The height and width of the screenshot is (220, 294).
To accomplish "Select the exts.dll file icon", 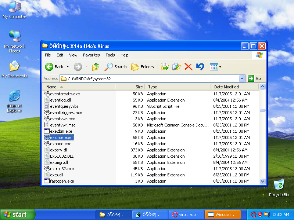I will click(x=47, y=175).
